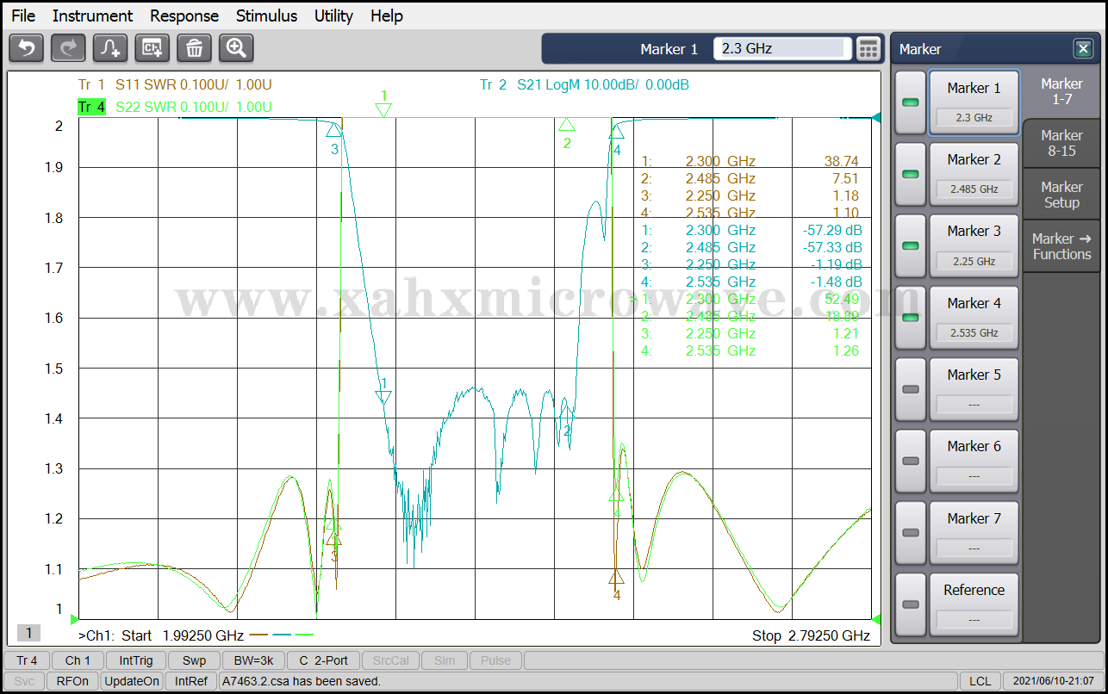Click the IntRef status indicator
Viewport: 1108px width, 694px height.
pyautogui.click(x=191, y=681)
